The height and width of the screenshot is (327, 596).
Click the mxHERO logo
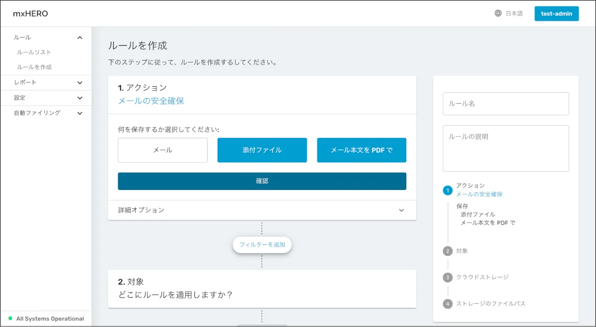[x=30, y=13]
